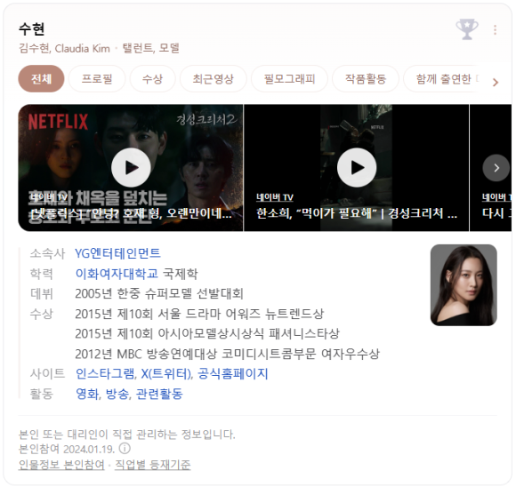Open the partially visible third video card

coord(490,168)
